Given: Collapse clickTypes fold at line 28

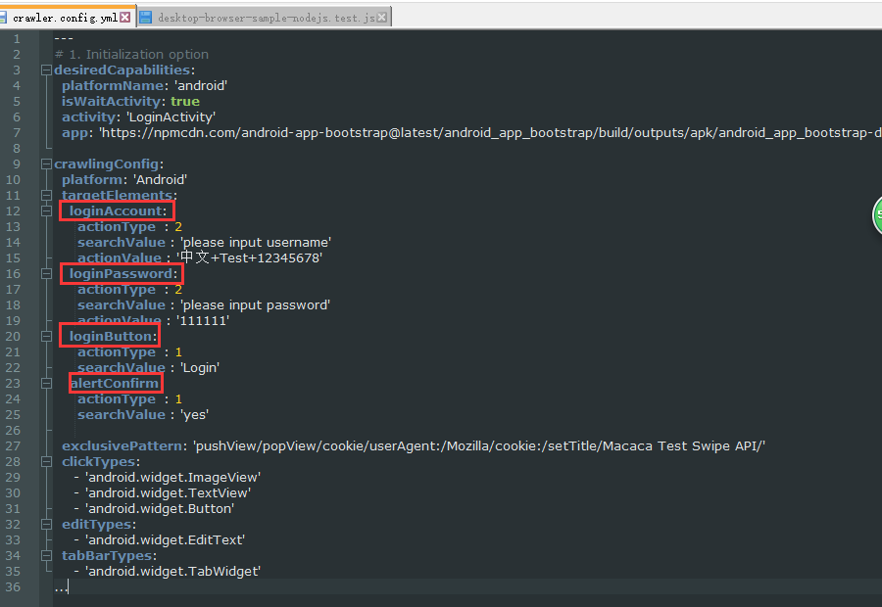Looking at the screenshot, I should pyautogui.click(x=46, y=462).
